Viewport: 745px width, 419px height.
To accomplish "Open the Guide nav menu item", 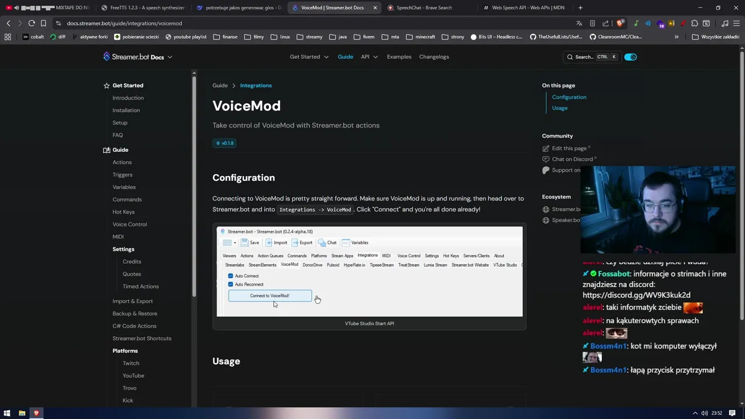I will point(345,57).
